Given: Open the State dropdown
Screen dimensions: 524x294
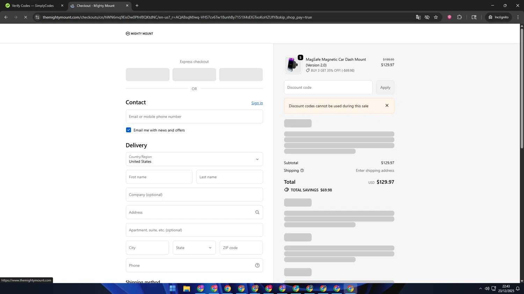Looking at the screenshot, I should coord(194,248).
